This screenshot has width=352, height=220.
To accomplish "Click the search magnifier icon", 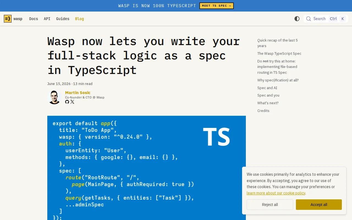I will point(309,19).
